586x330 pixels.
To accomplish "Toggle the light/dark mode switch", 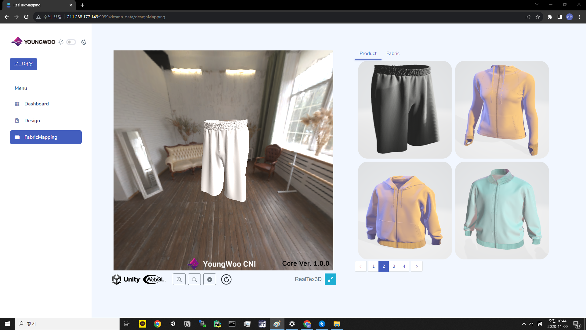I will 71,42.
